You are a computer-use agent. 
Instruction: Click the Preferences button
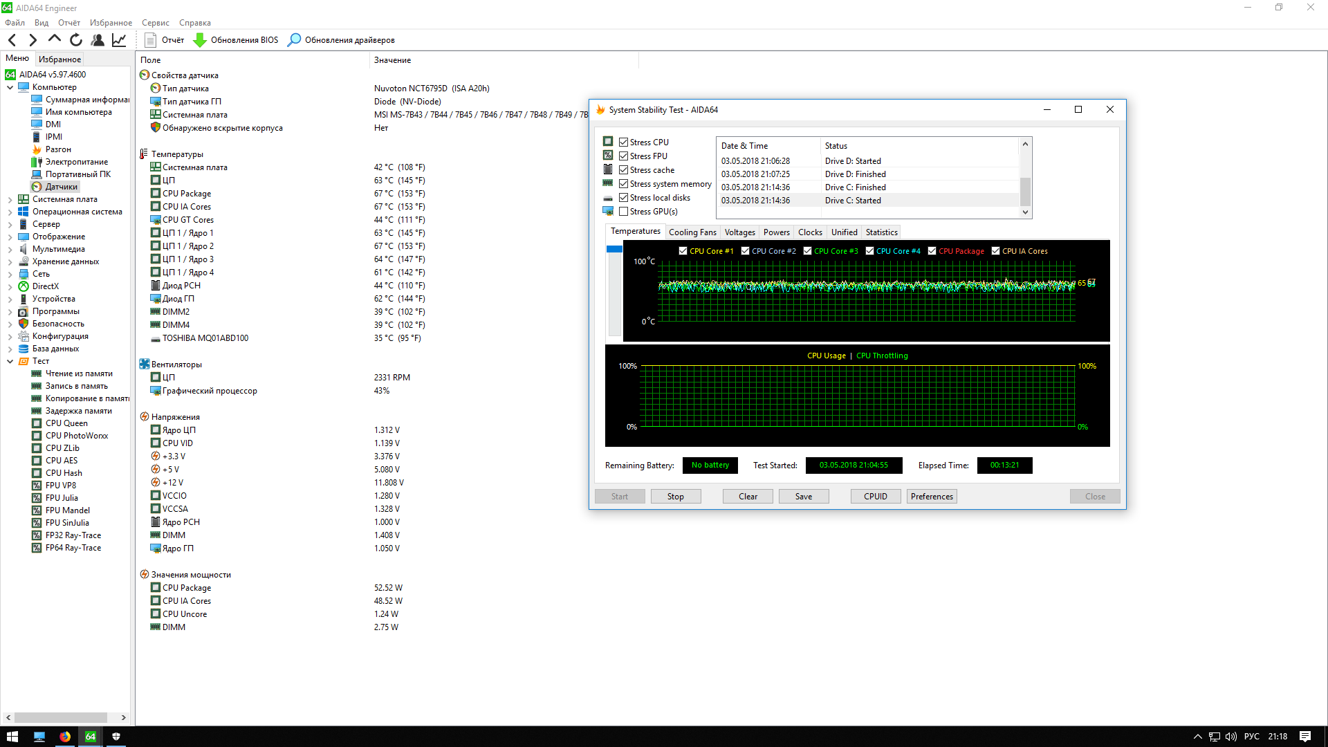[931, 497]
